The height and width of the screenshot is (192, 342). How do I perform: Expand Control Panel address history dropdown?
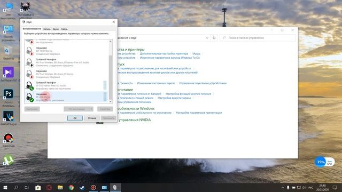click(x=207, y=38)
